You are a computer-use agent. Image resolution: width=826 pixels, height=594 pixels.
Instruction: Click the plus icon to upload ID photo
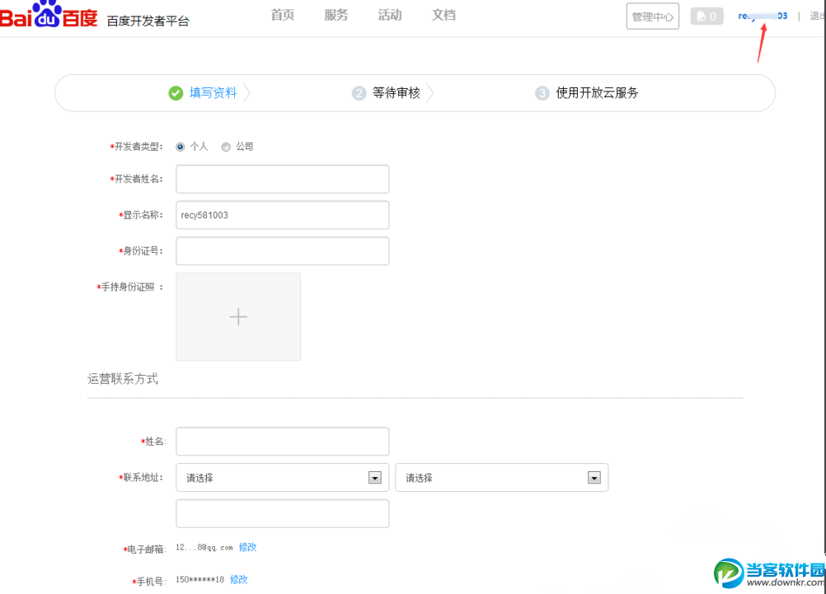[x=238, y=316]
